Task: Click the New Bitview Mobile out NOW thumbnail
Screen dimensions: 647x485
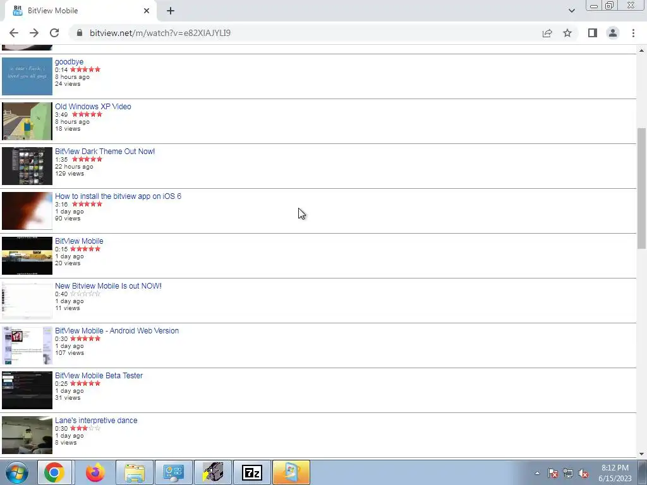Action: [27, 301]
